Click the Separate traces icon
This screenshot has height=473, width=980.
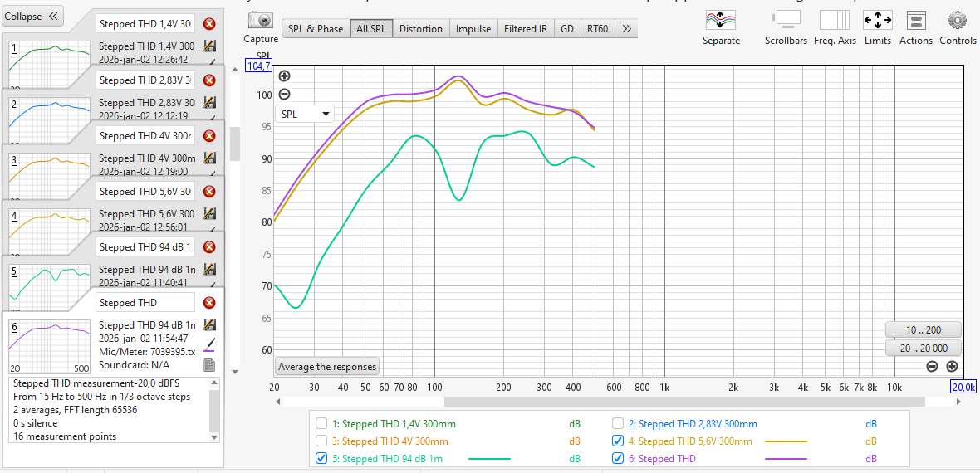pos(721,21)
